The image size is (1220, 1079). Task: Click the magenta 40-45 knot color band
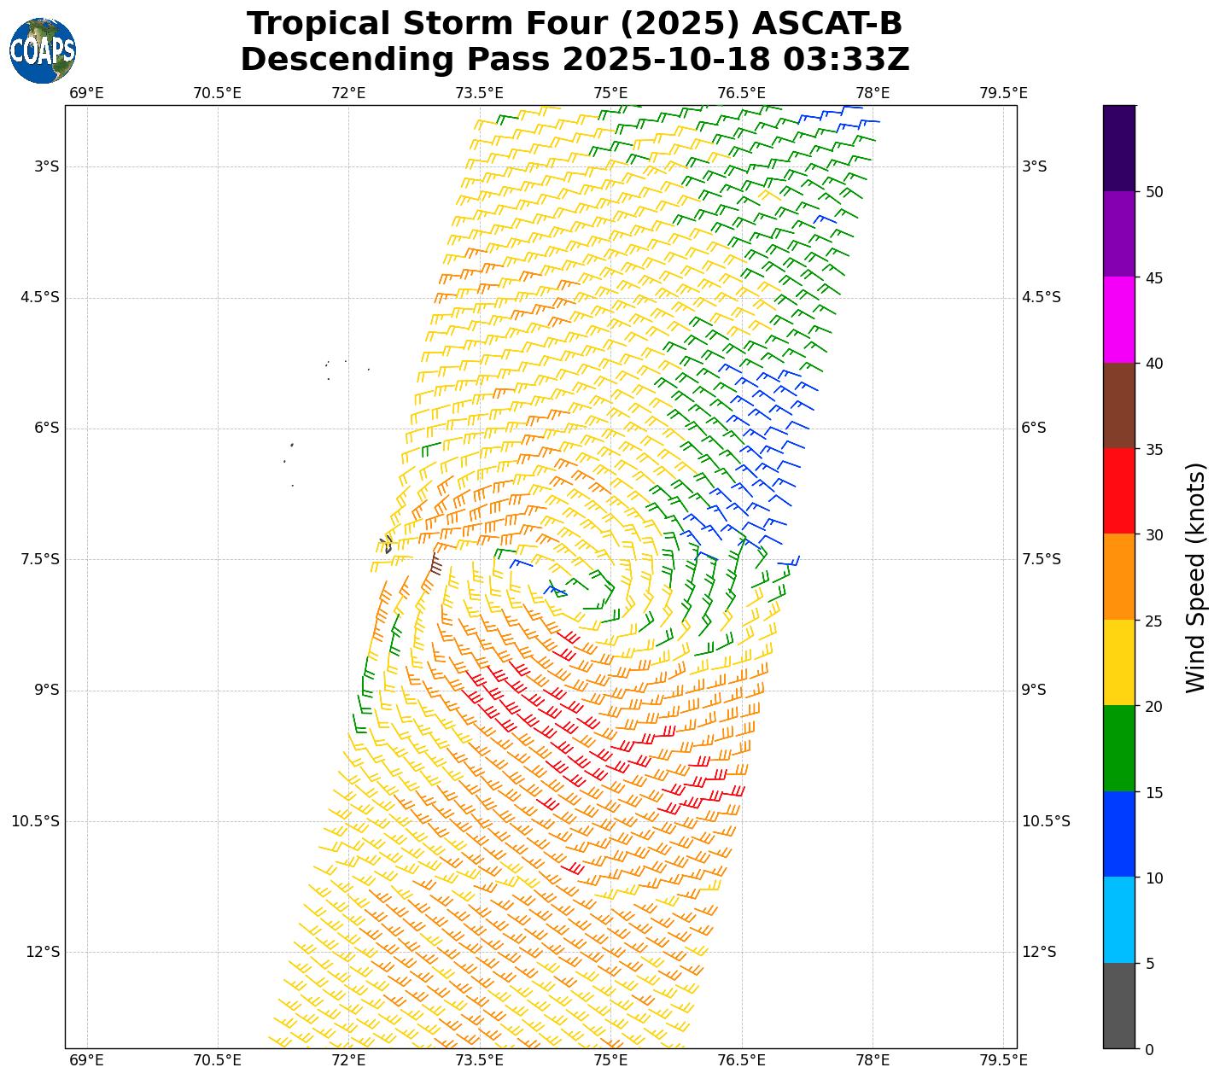click(1118, 320)
